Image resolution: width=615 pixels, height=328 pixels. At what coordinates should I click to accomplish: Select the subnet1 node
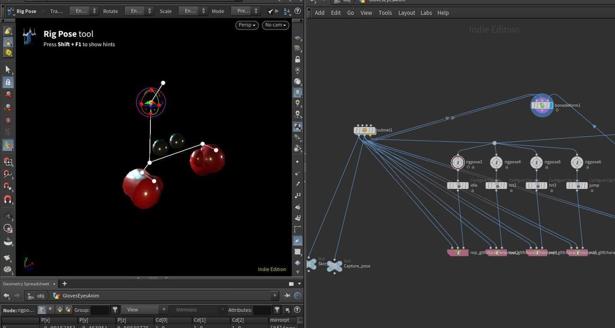point(365,130)
